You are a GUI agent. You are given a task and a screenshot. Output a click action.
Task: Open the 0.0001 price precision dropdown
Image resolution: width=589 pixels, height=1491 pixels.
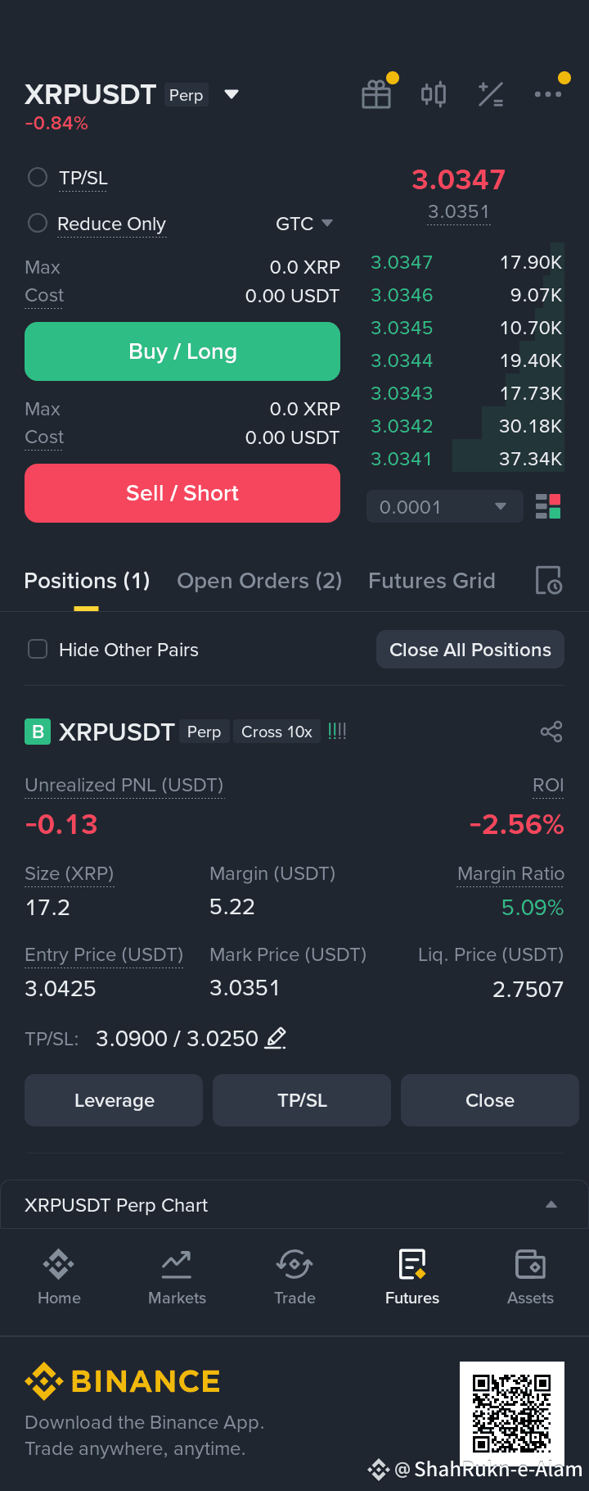point(445,506)
